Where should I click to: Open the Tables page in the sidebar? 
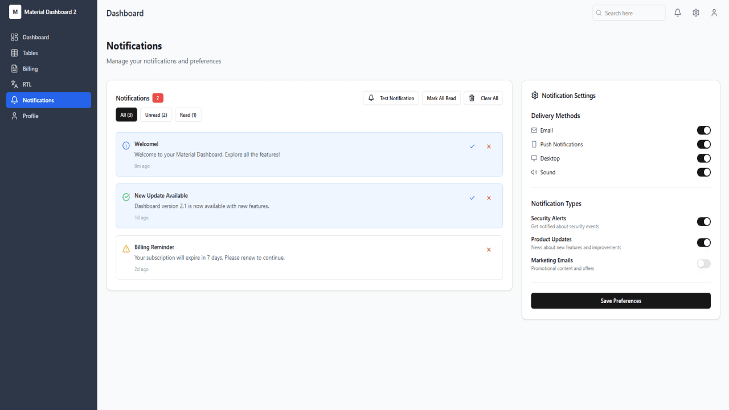(x=48, y=53)
